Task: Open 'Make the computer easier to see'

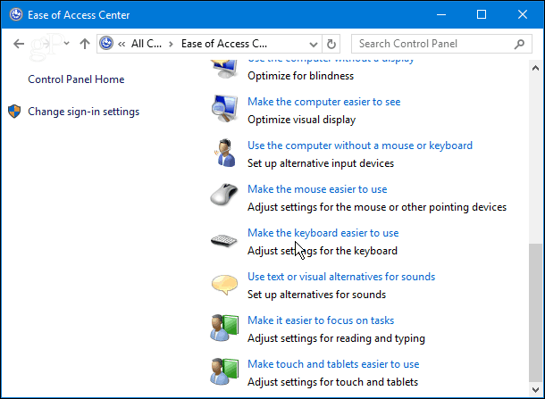Action: (x=324, y=102)
